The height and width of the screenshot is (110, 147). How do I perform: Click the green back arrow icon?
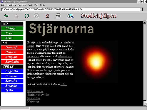[6, 16]
